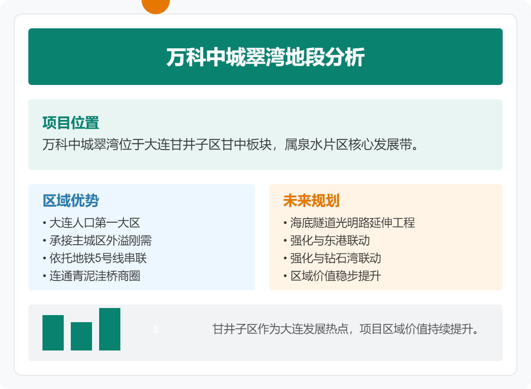Click the bullet 海底隧道光明路延伸工程

coord(349,223)
